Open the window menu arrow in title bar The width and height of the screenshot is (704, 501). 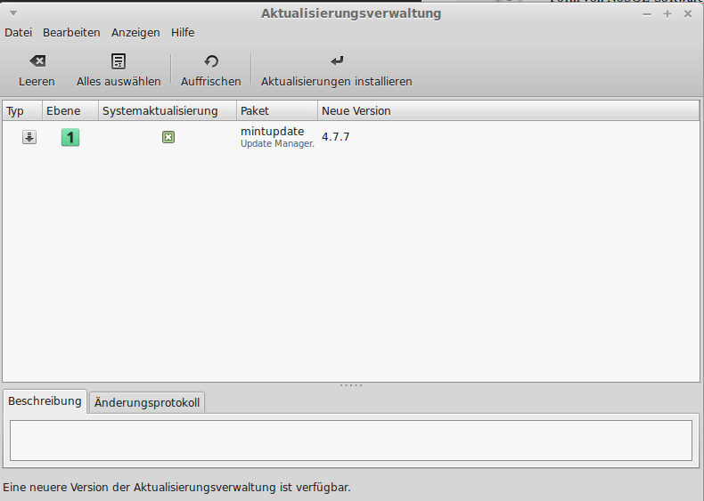(x=13, y=13)
